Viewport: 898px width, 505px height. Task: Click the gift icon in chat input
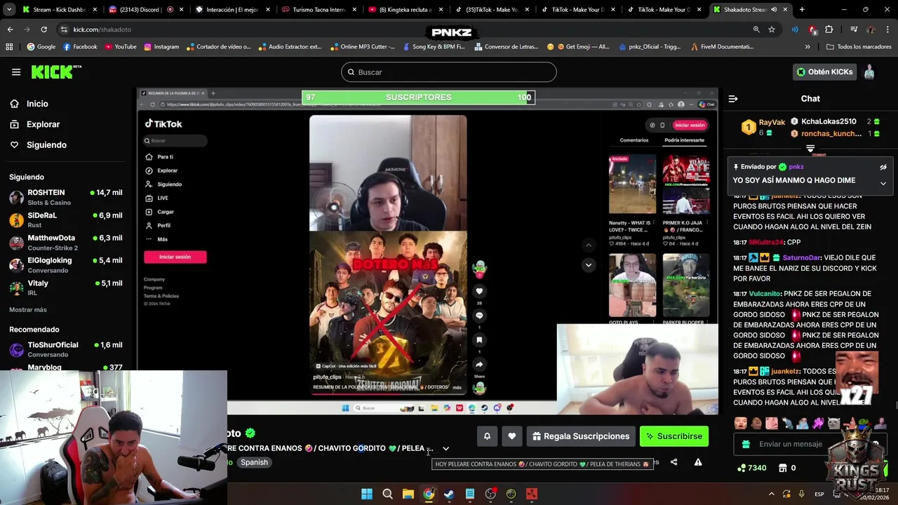point(746,444)
